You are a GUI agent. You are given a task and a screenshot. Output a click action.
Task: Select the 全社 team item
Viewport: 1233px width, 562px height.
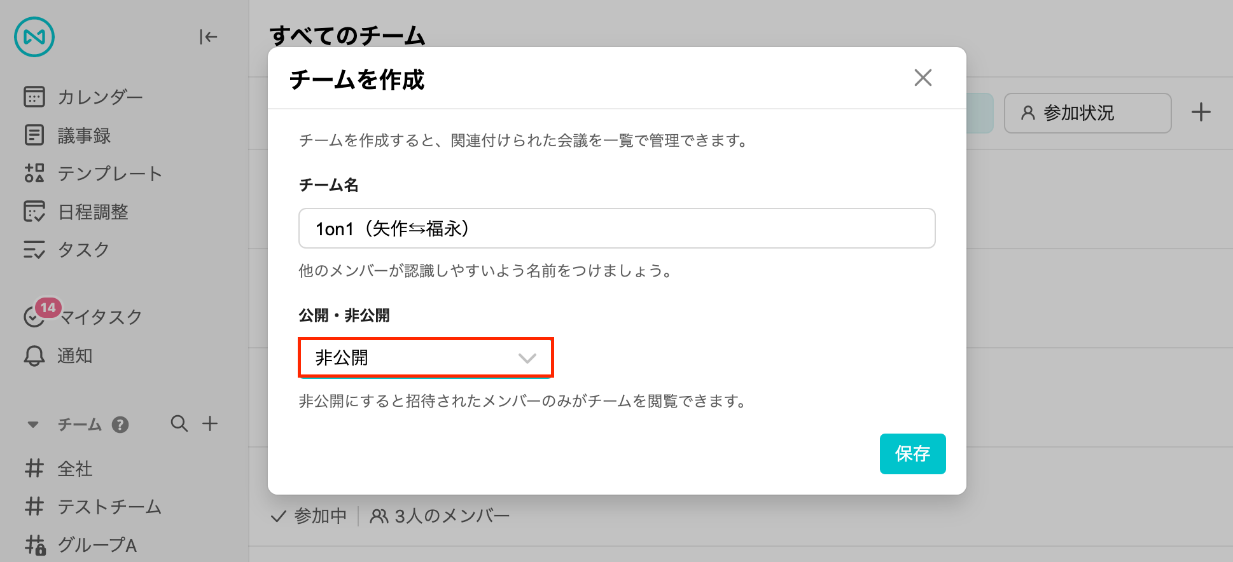[59, 469]
